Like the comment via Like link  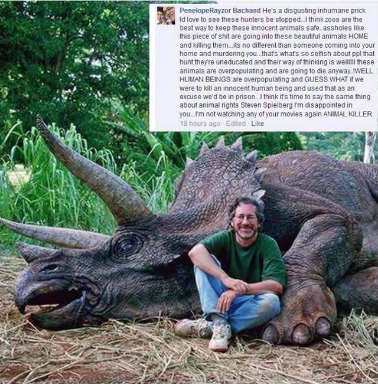(258, 123)
